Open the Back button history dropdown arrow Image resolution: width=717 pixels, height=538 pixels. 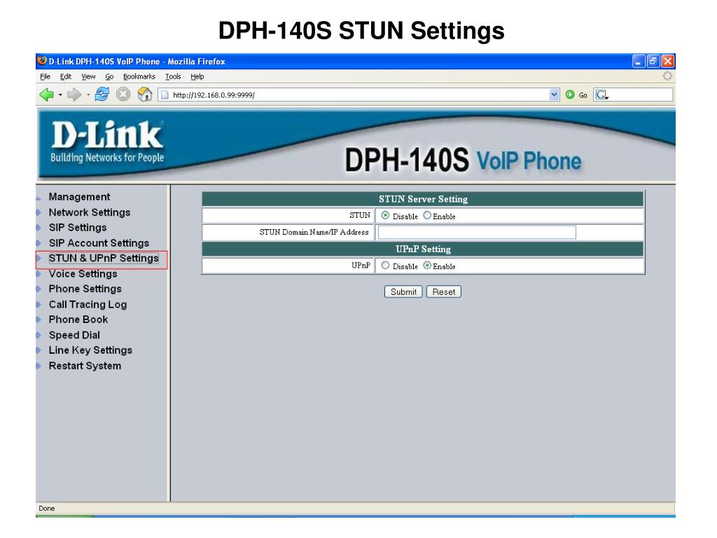60,95
